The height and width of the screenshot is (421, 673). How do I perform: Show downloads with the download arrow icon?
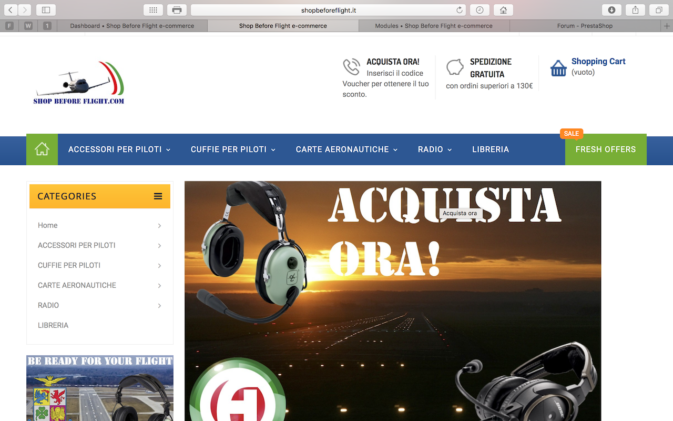[x=611, y=10]
